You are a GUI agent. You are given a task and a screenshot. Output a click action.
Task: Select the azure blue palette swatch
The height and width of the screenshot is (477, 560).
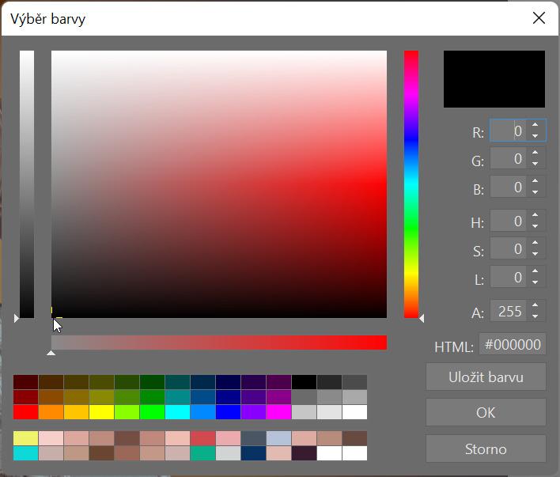click(x=202, y=412)
